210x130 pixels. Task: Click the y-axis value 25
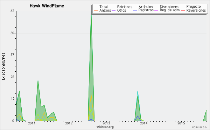[12, 77]
